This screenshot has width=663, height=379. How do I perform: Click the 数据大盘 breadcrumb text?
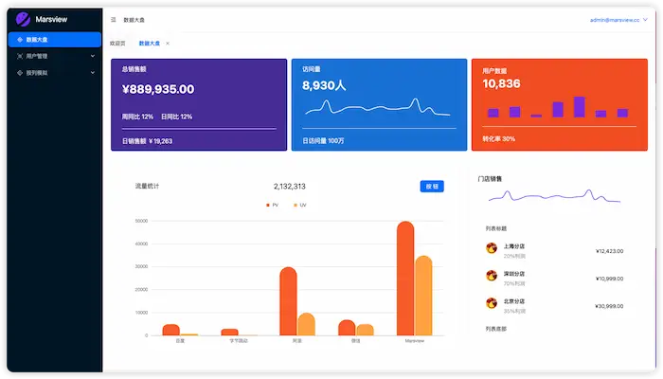tap(134, 20)
